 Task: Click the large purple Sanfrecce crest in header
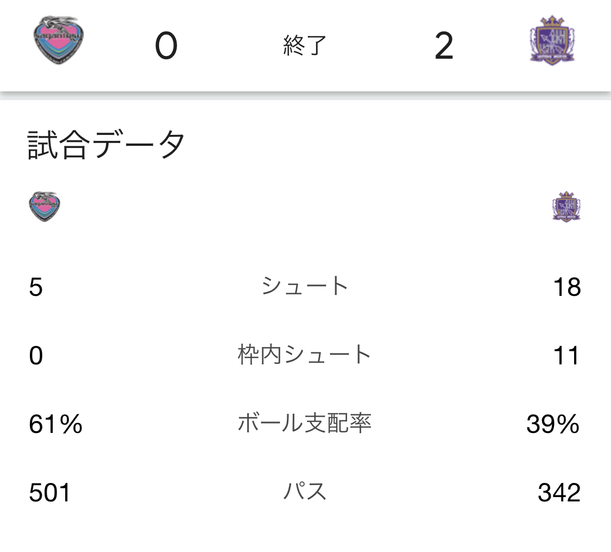pyautogui.click(x=551, y=41)
